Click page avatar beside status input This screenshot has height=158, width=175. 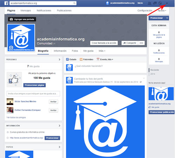(69, 68)
